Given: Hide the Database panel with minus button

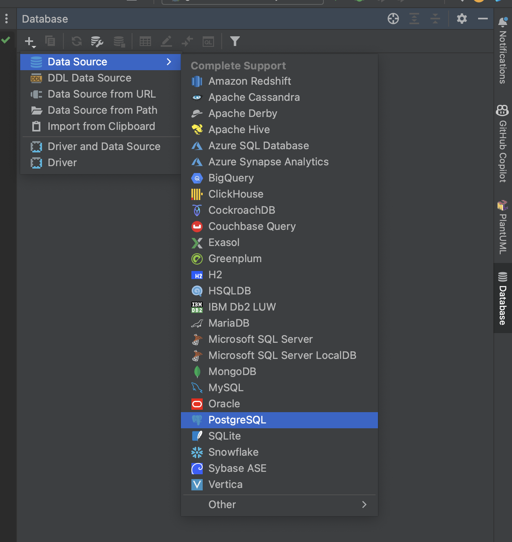Looking at the screenshot, I should (x=483, y=19).
